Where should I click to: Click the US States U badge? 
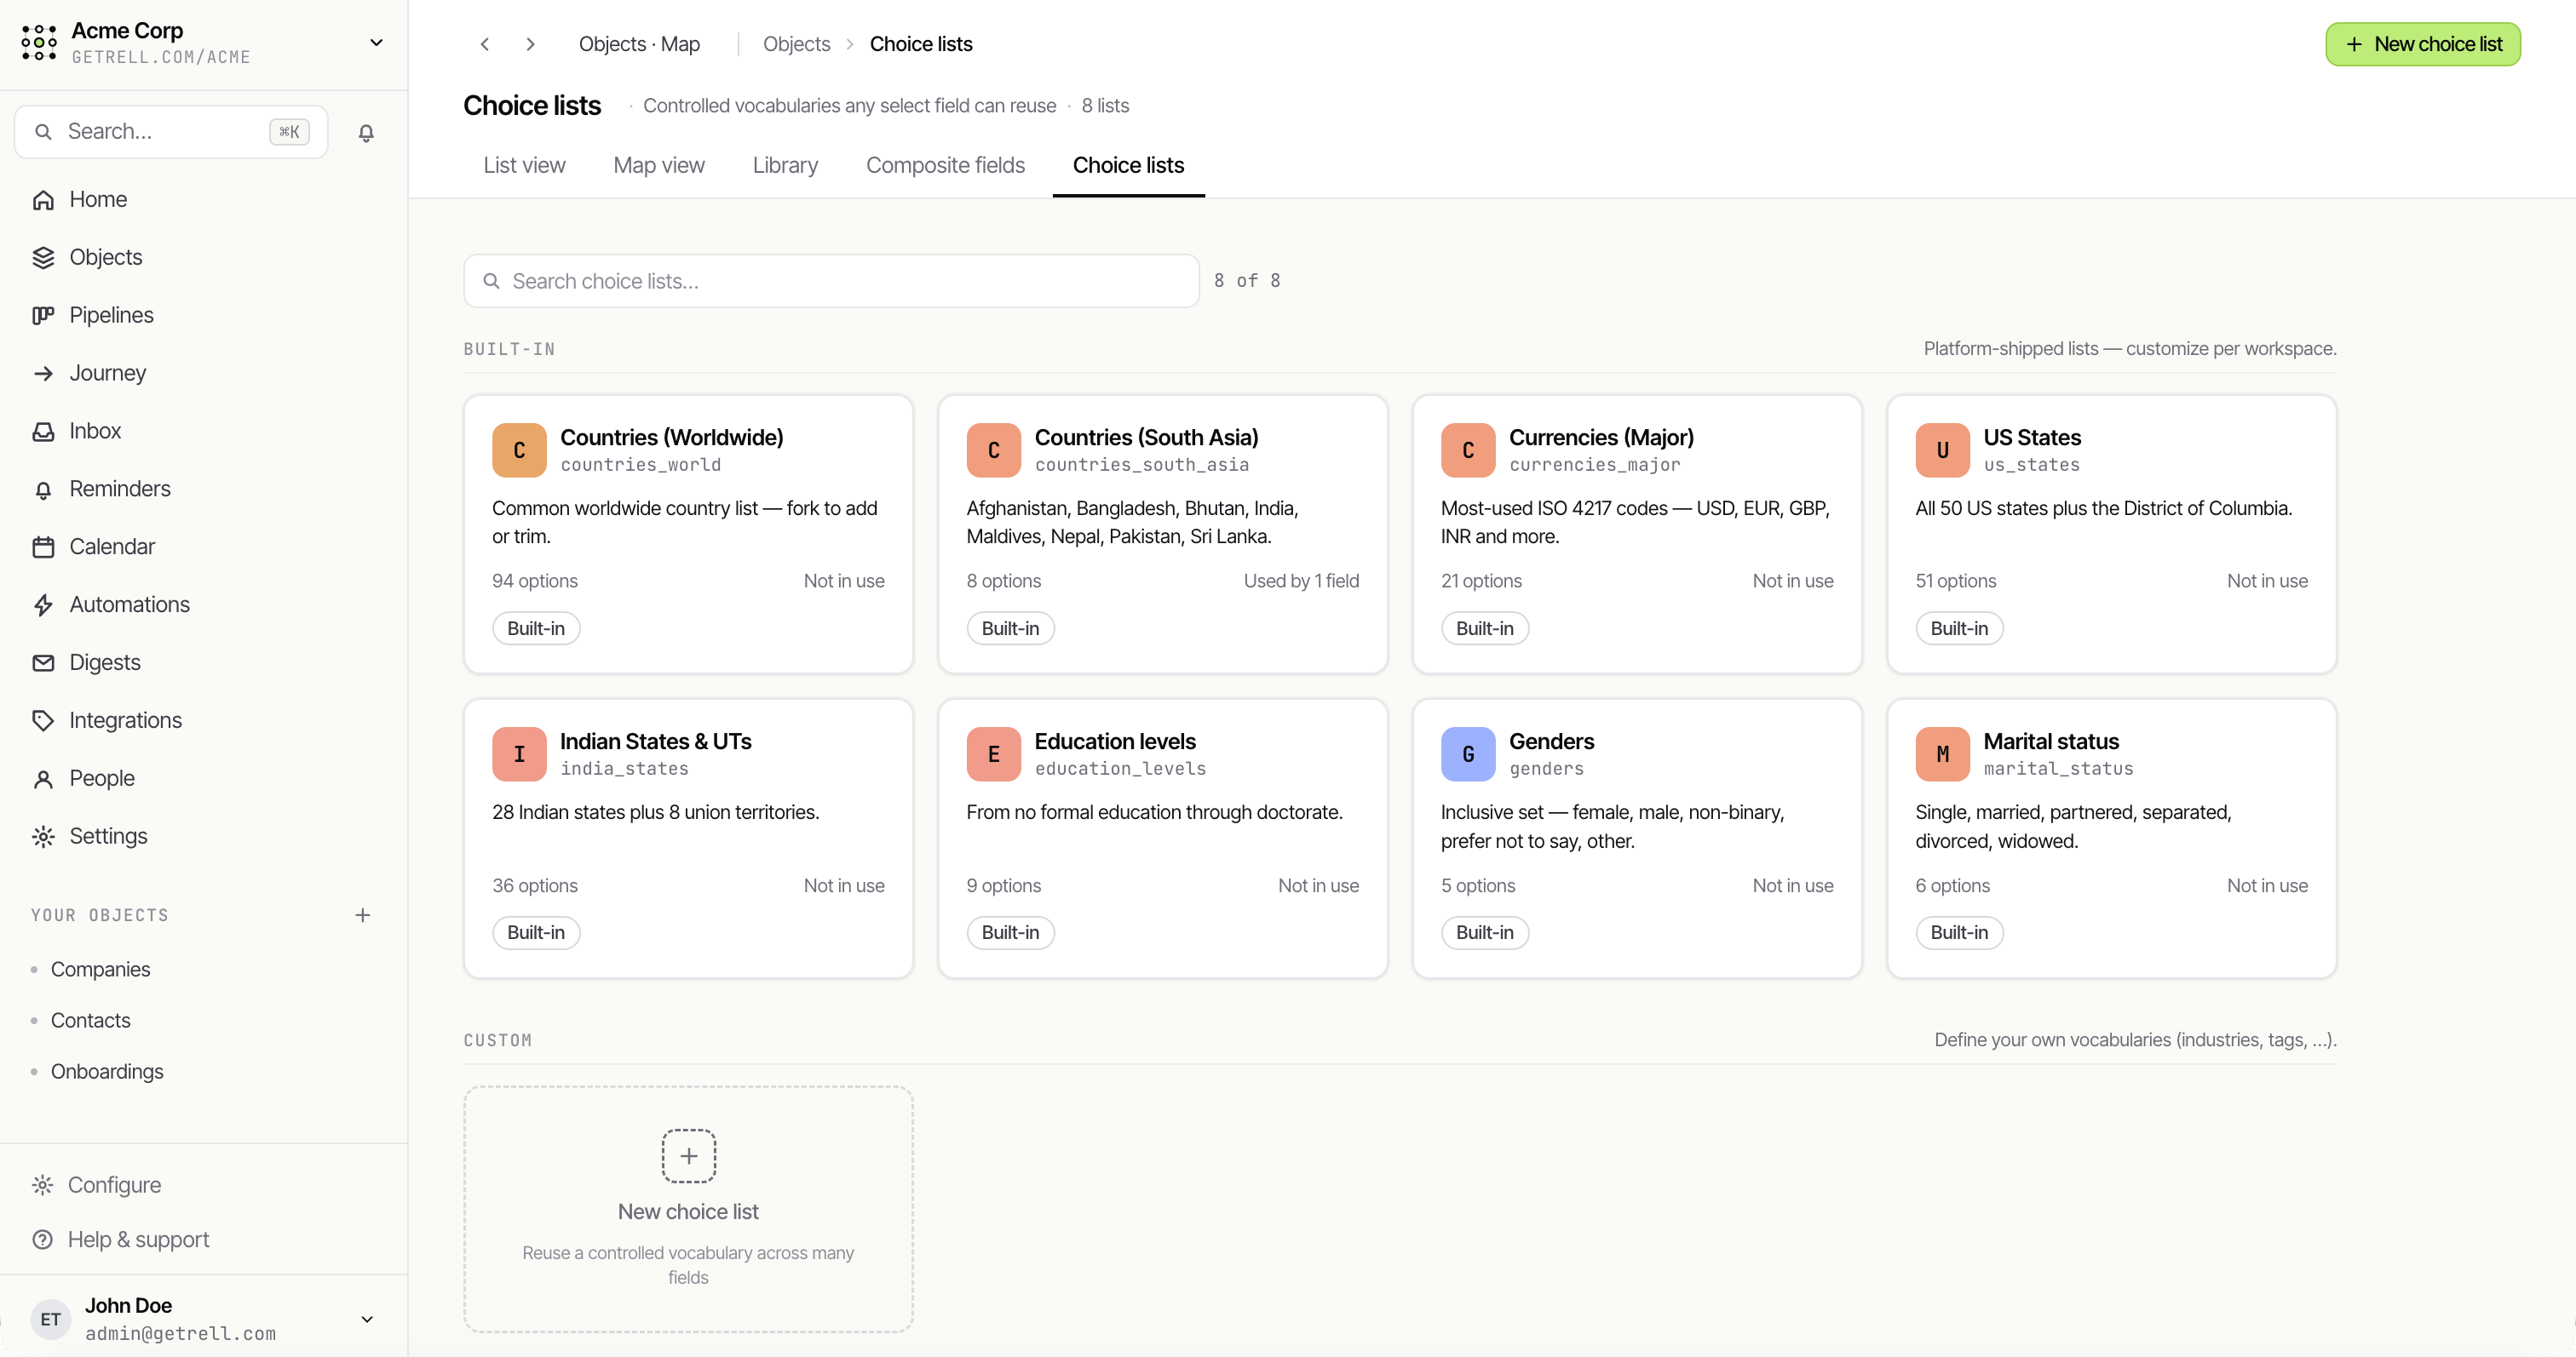[x=1942, y=450]
